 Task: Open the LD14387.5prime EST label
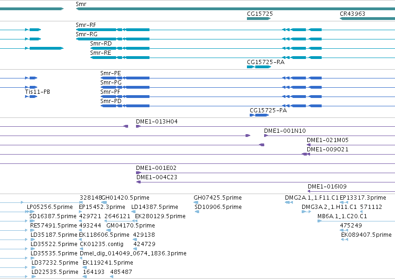tap(155, 207)
